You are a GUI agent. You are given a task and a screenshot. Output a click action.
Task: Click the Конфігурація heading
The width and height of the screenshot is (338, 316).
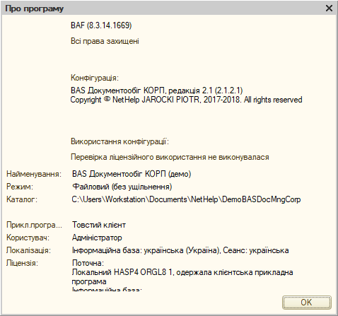coord(95,78)
